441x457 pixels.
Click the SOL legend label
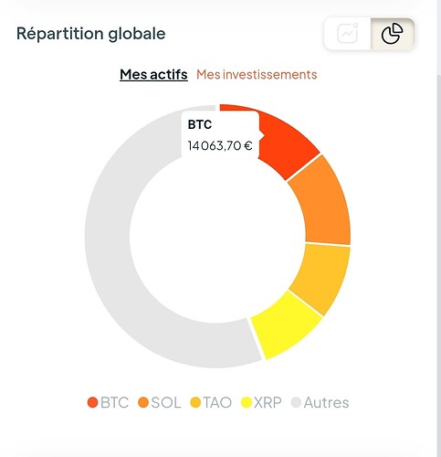click(166, 402)
